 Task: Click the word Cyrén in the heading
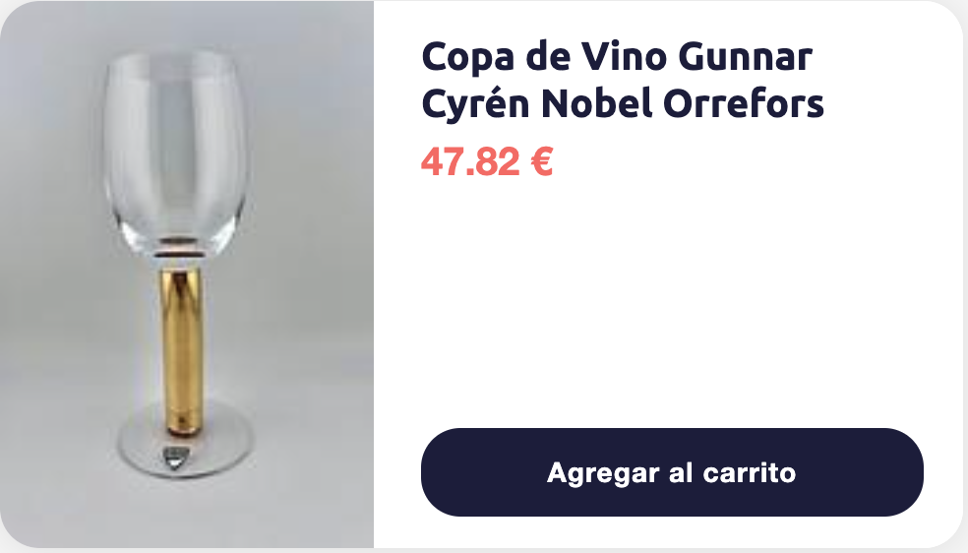(476, 103)
